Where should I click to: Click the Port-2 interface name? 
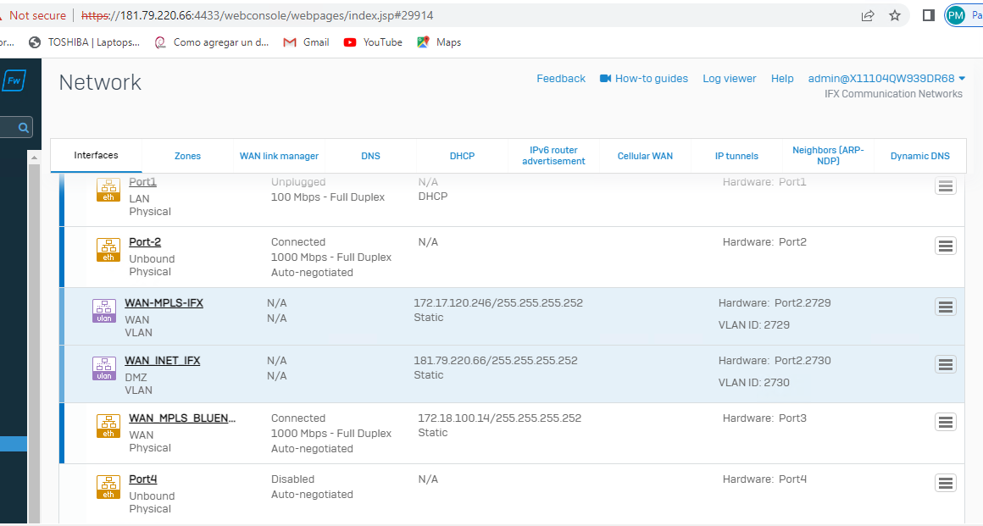[x=145, y=242]
